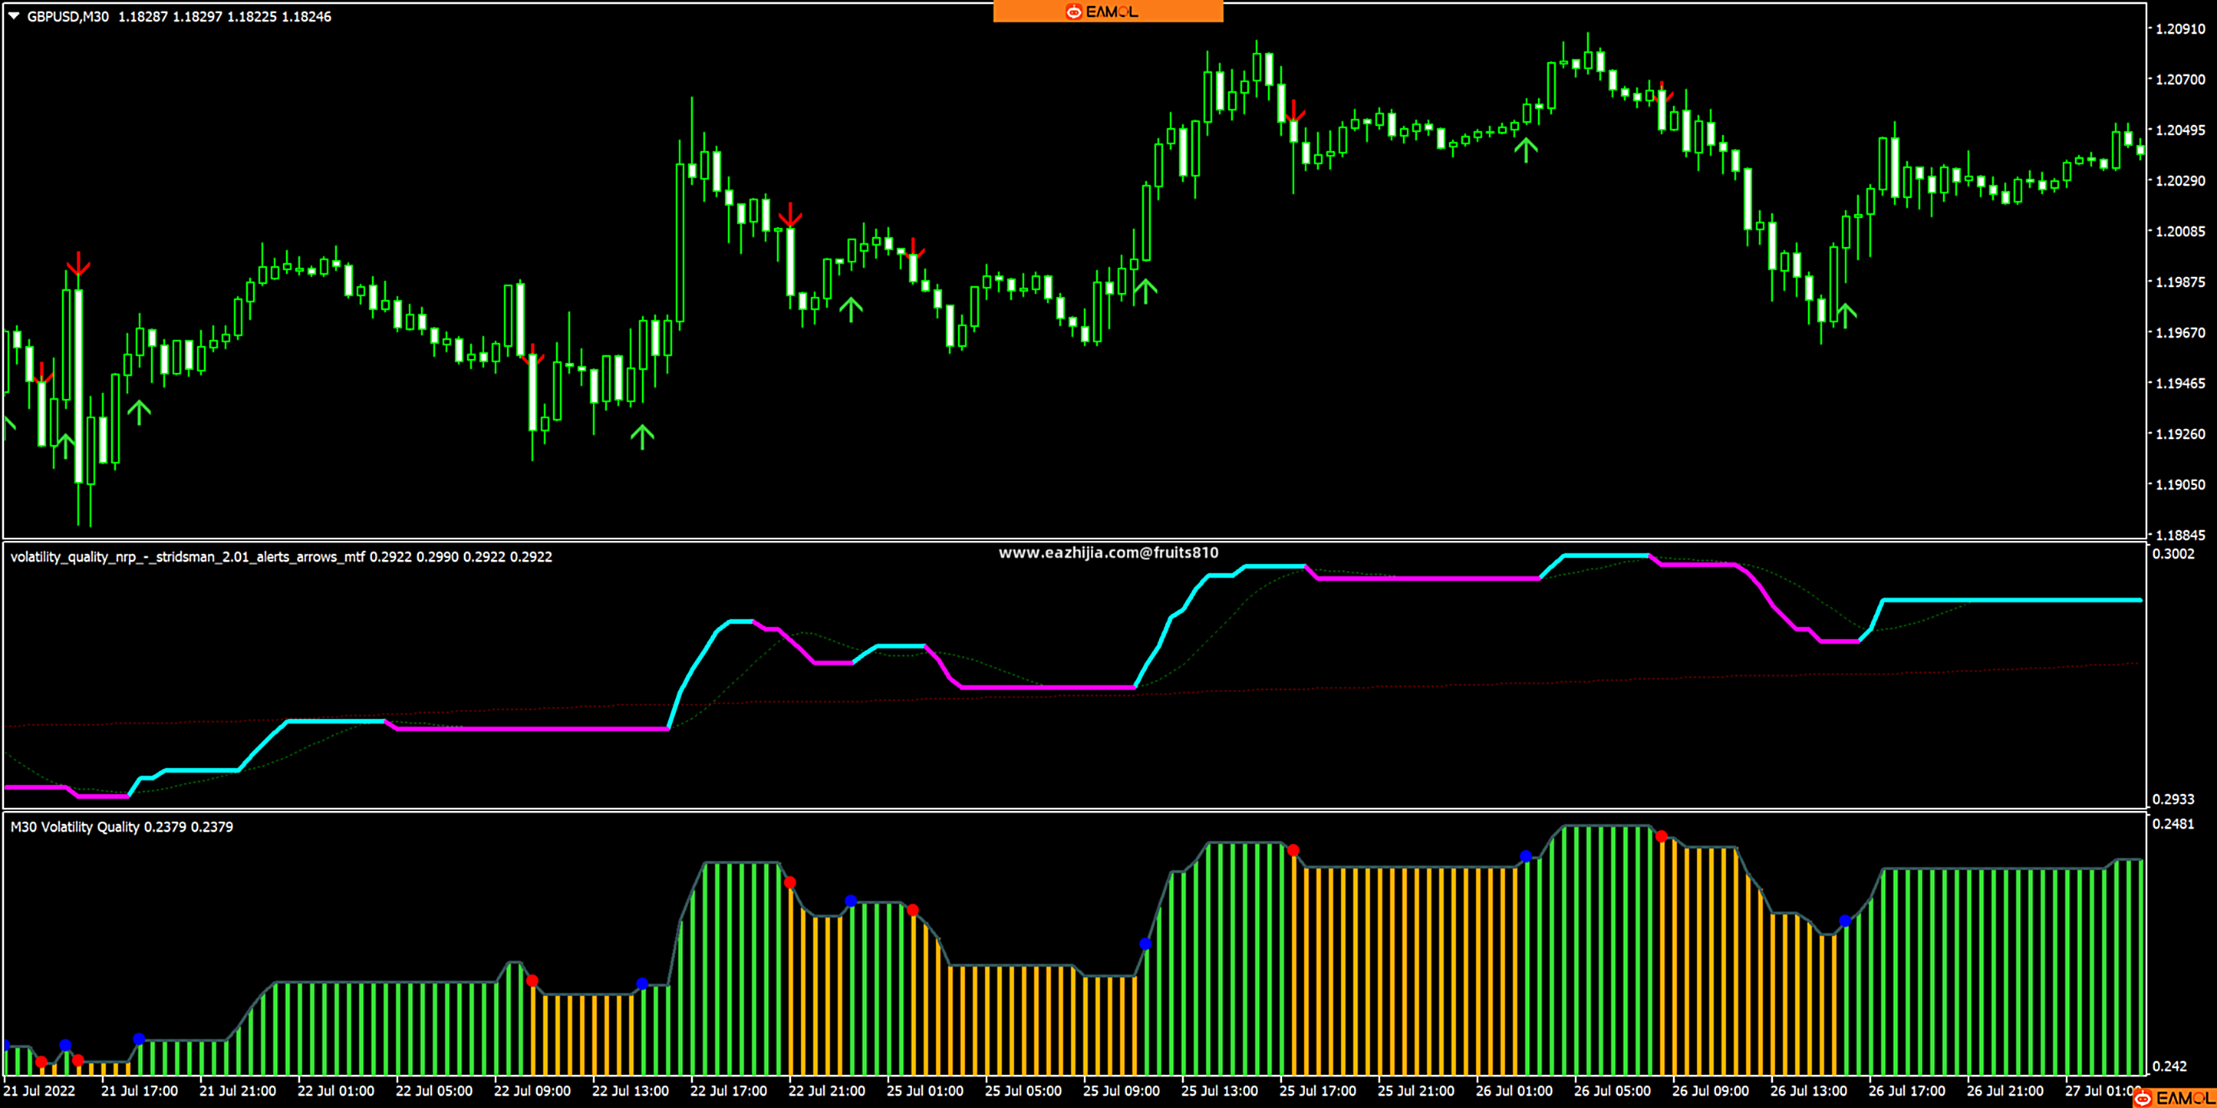Select the green buy arrow near 26 Jul 03:00
This screenshot has height=1108, width=2217.
pyautogui.click(x=1526, y=150)
